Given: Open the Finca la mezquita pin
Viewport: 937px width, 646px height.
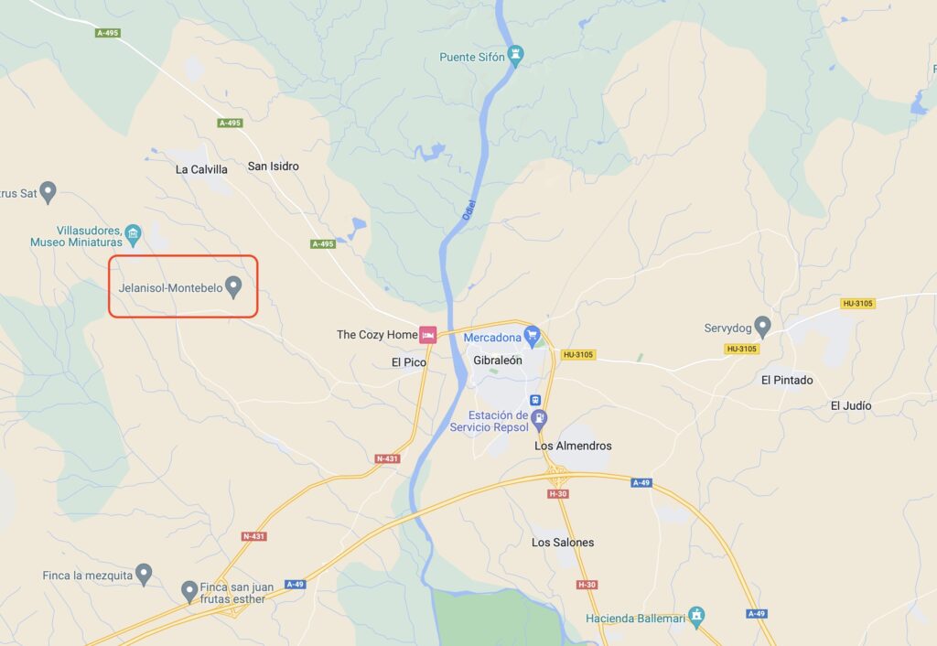Looking at the screenshot, I should [x=144, y=575].
